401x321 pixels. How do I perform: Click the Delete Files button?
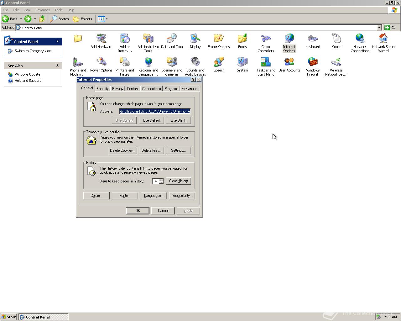coord(152,150)
